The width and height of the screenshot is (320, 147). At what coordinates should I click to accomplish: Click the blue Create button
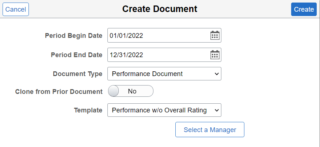pos(304,9)
